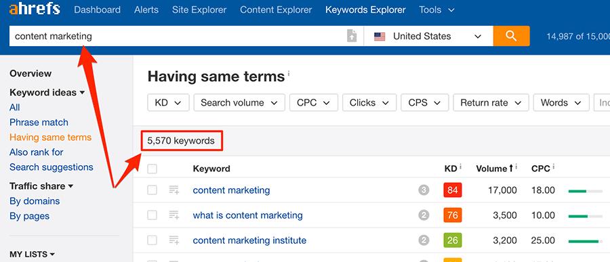Select Phrase match in sidebar
Screen dimensions: 610x262
pos(39,122)
